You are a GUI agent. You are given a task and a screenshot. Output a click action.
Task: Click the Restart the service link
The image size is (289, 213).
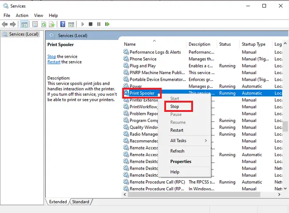tap(54, 62)
